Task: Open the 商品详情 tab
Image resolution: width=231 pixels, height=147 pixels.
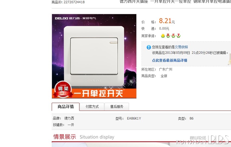Action: coord(66,107)
